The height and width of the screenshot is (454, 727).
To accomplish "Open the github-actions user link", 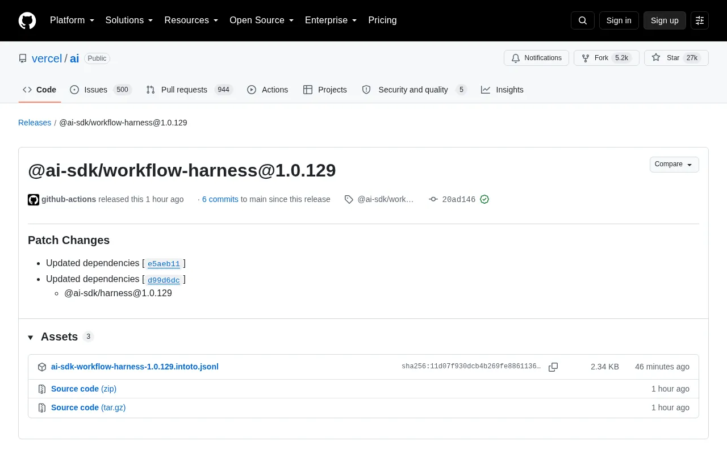I will (69, 199).
